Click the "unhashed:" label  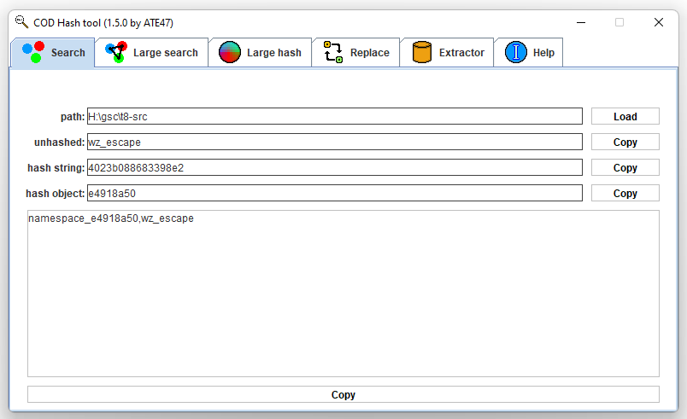59,143
